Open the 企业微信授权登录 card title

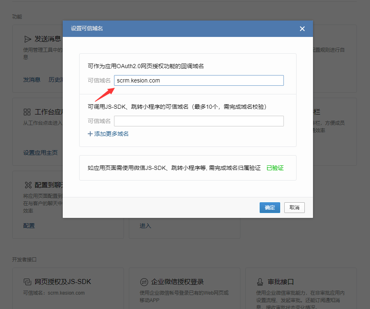click(177, 282)
